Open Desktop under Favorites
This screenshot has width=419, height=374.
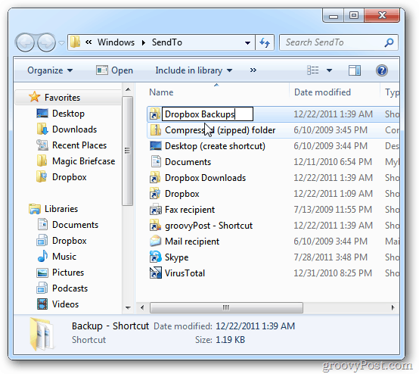click(x=68, y=114)
